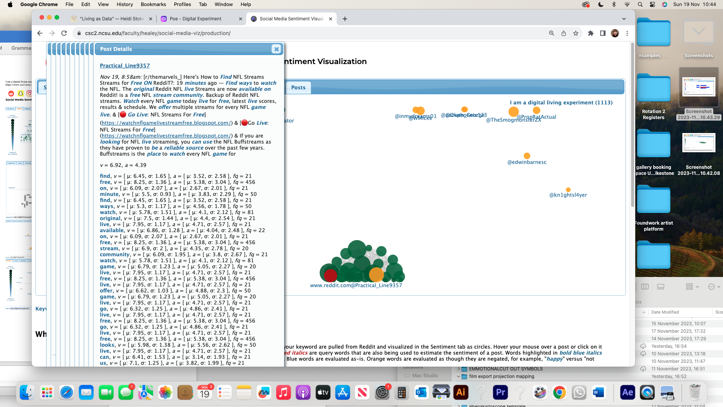Download iCloud item dated 11 November 16:51
Screen dimensions: 723x407
(x=643, y=369)
